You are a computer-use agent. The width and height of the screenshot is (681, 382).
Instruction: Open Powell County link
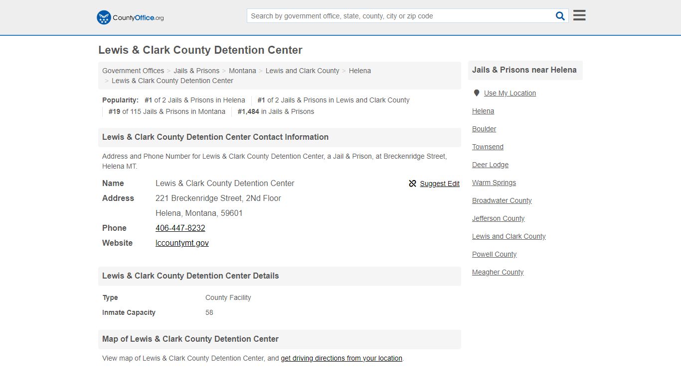495,254
